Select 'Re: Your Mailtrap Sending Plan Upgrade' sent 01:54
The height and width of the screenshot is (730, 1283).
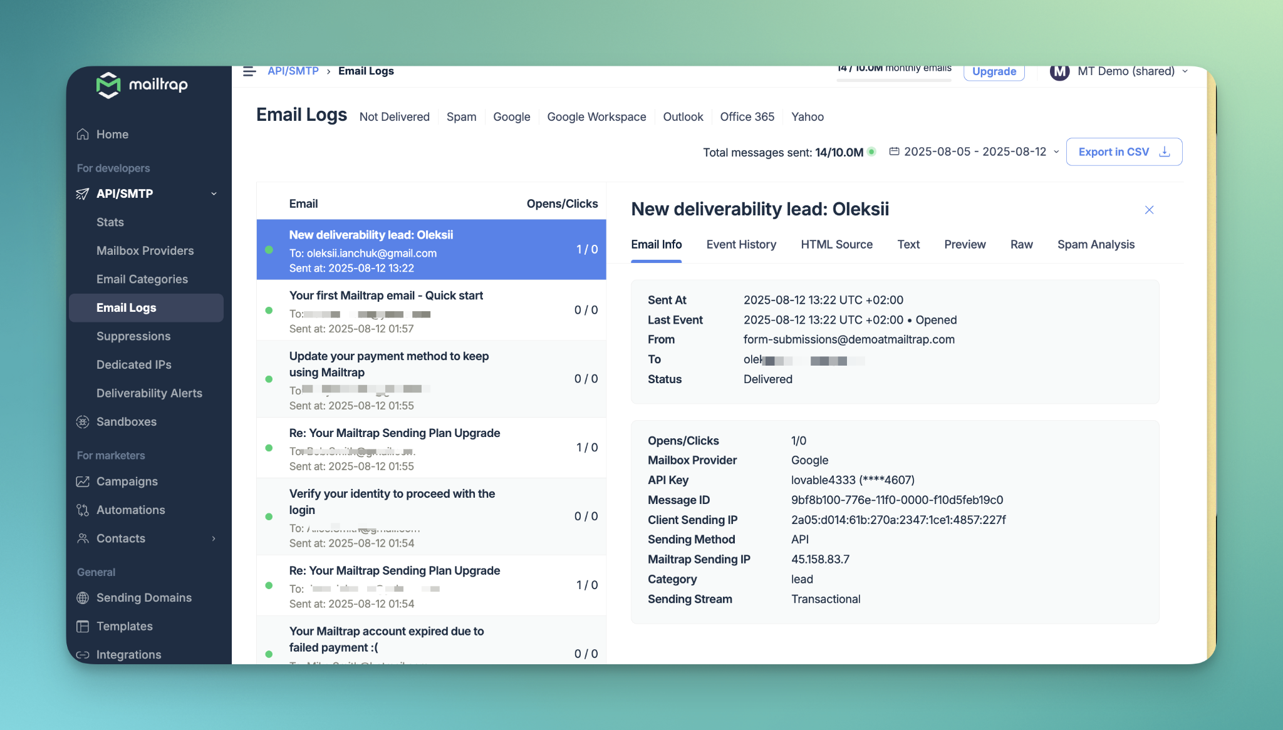(x=431, y=586)
